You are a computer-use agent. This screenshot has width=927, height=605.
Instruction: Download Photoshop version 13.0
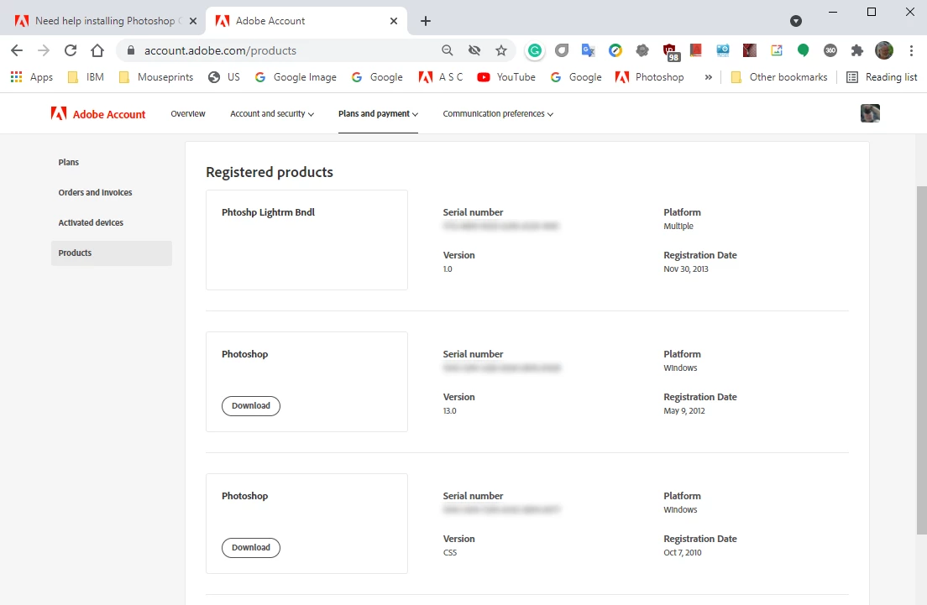[x=251, y=406]
